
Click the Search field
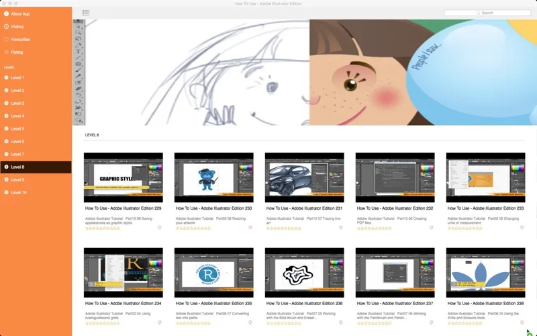pos(487,13)
